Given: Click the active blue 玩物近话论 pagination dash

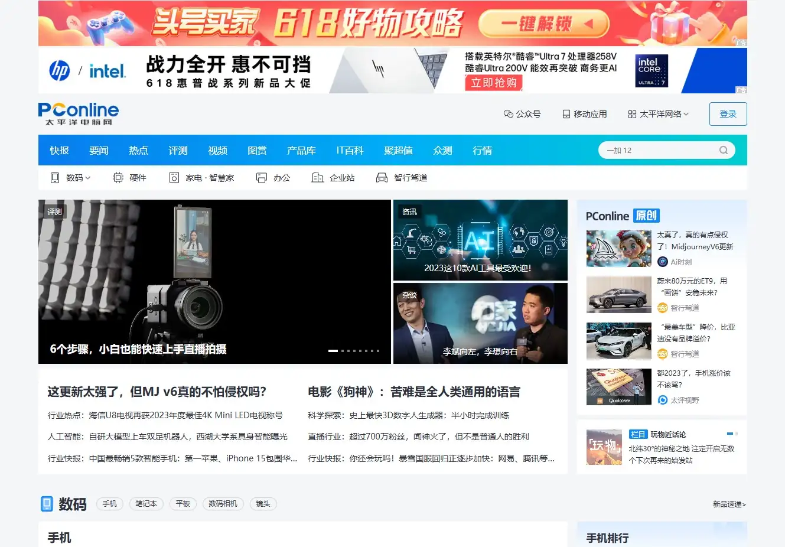Looking at the screenshot, I should click(730, 434).
